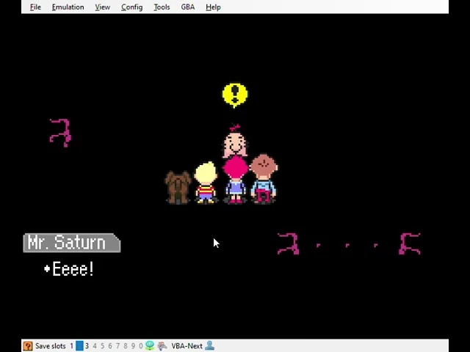Open the File menu
This screenshot has height=352, width=470.
point(35,7)
